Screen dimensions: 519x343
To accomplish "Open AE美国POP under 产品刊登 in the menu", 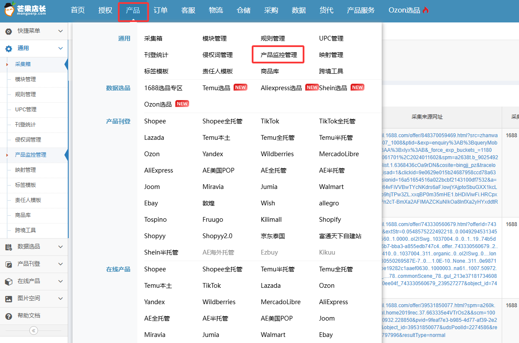I will [x=218, y=170].
